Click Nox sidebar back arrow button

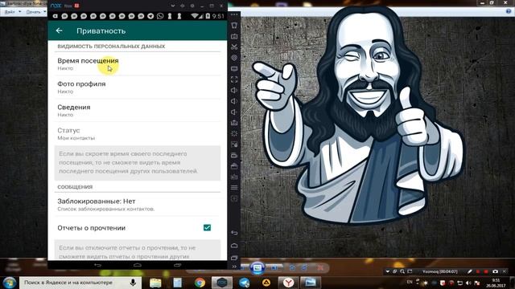click(234, 233)
